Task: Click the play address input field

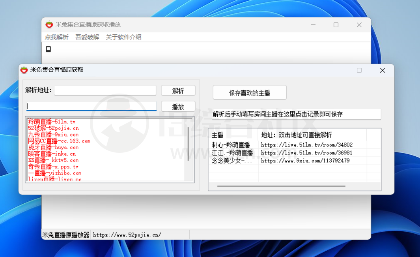Action: (91, 106)
